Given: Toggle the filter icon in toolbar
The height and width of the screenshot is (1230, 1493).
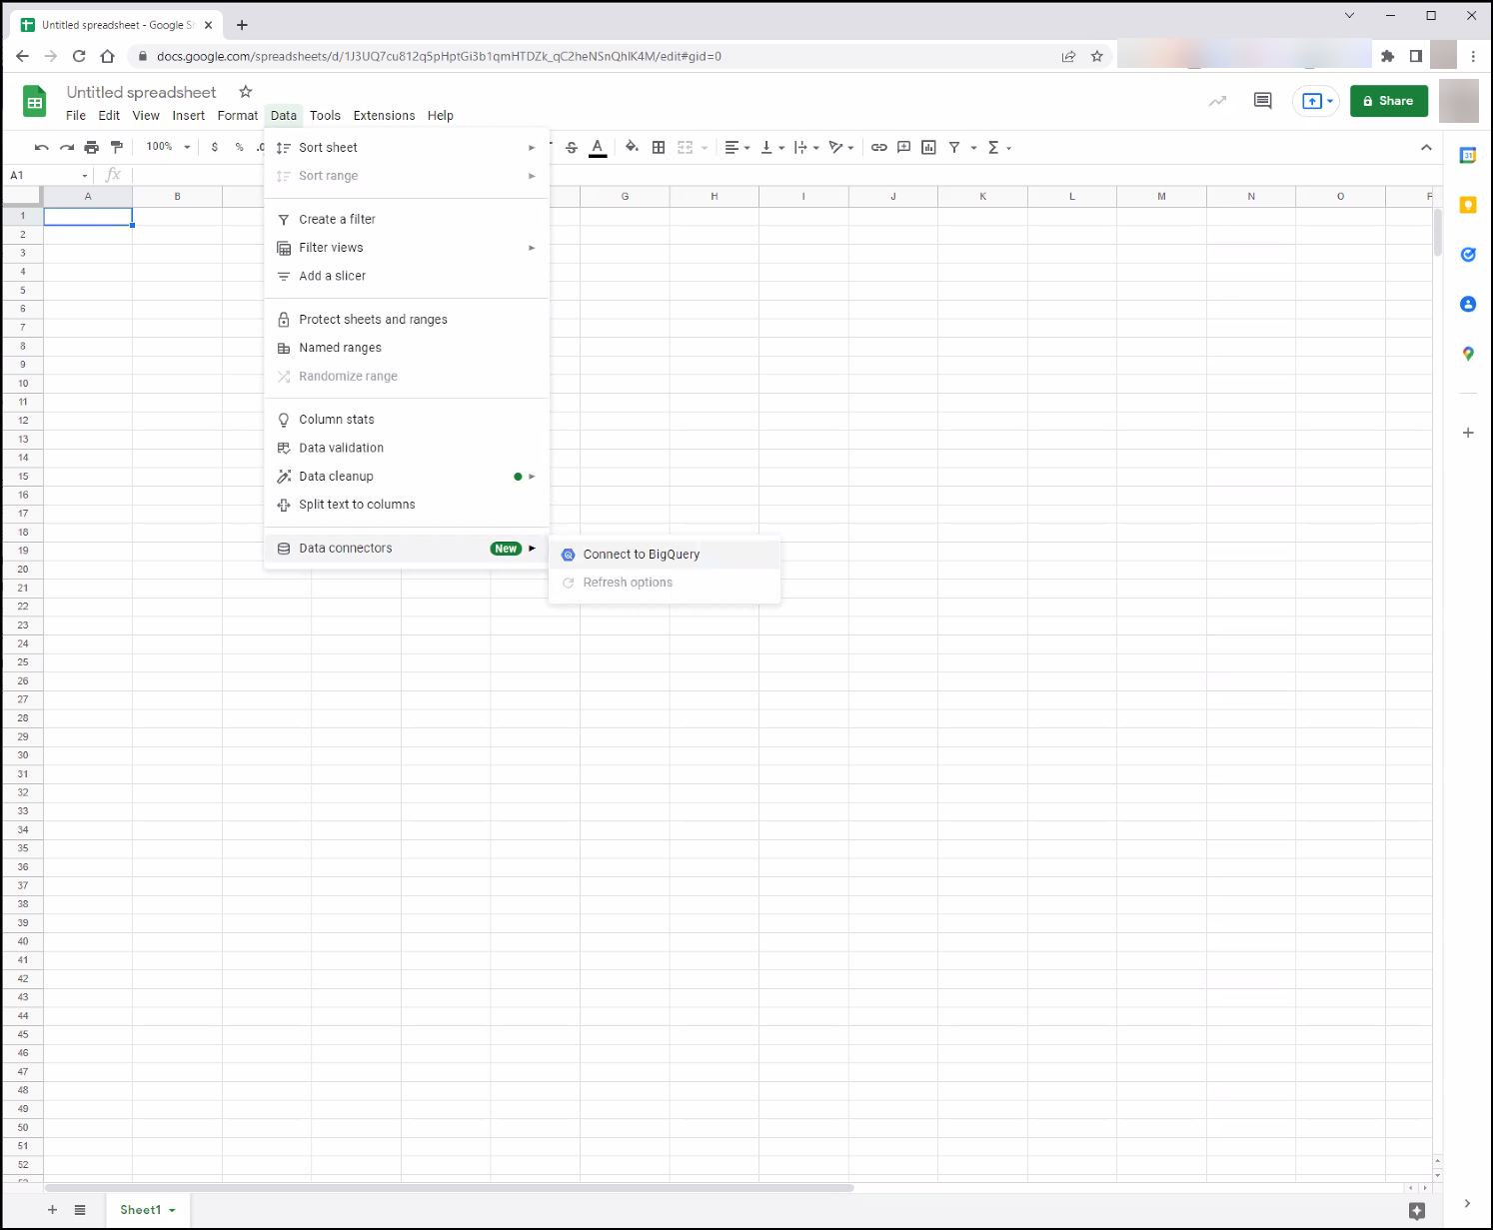Looking at the screenshot, I should 954,147.
